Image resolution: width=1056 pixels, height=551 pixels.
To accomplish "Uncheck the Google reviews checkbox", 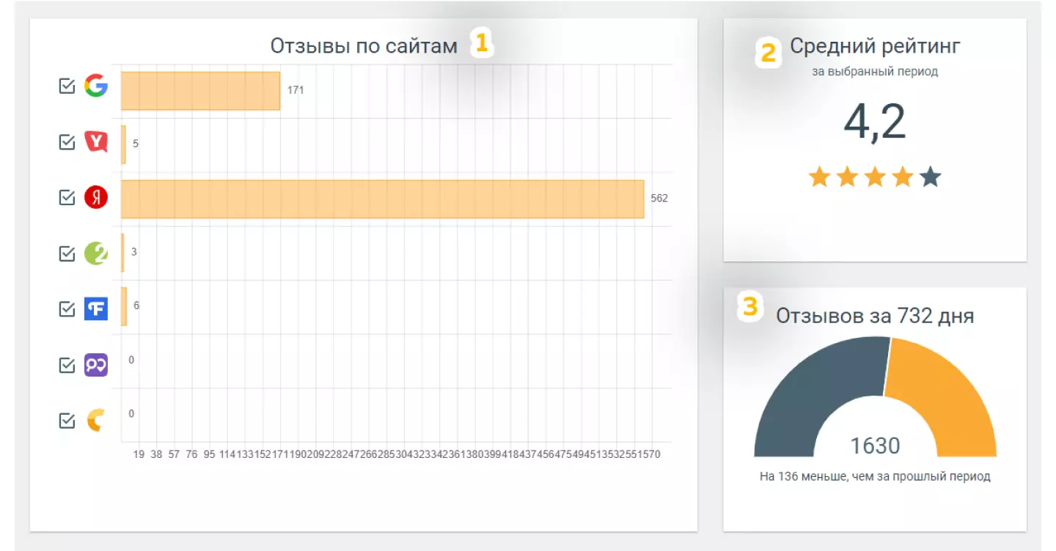I will pyautogui.click(x=67, y=86).
